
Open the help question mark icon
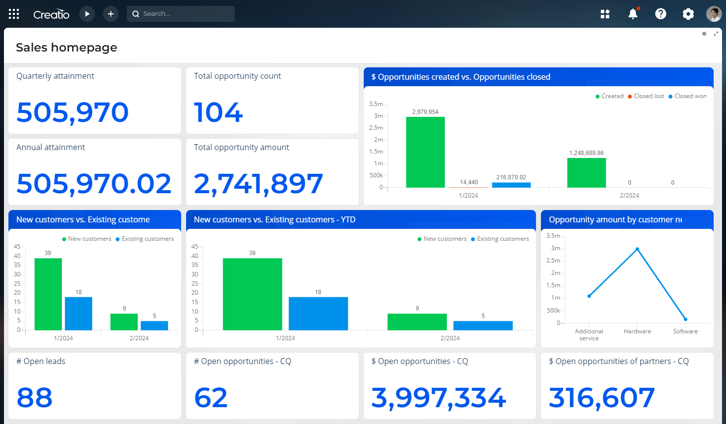point(661,14)
